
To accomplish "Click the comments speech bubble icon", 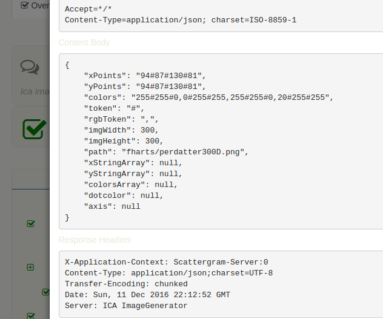I will coord(29,67).
